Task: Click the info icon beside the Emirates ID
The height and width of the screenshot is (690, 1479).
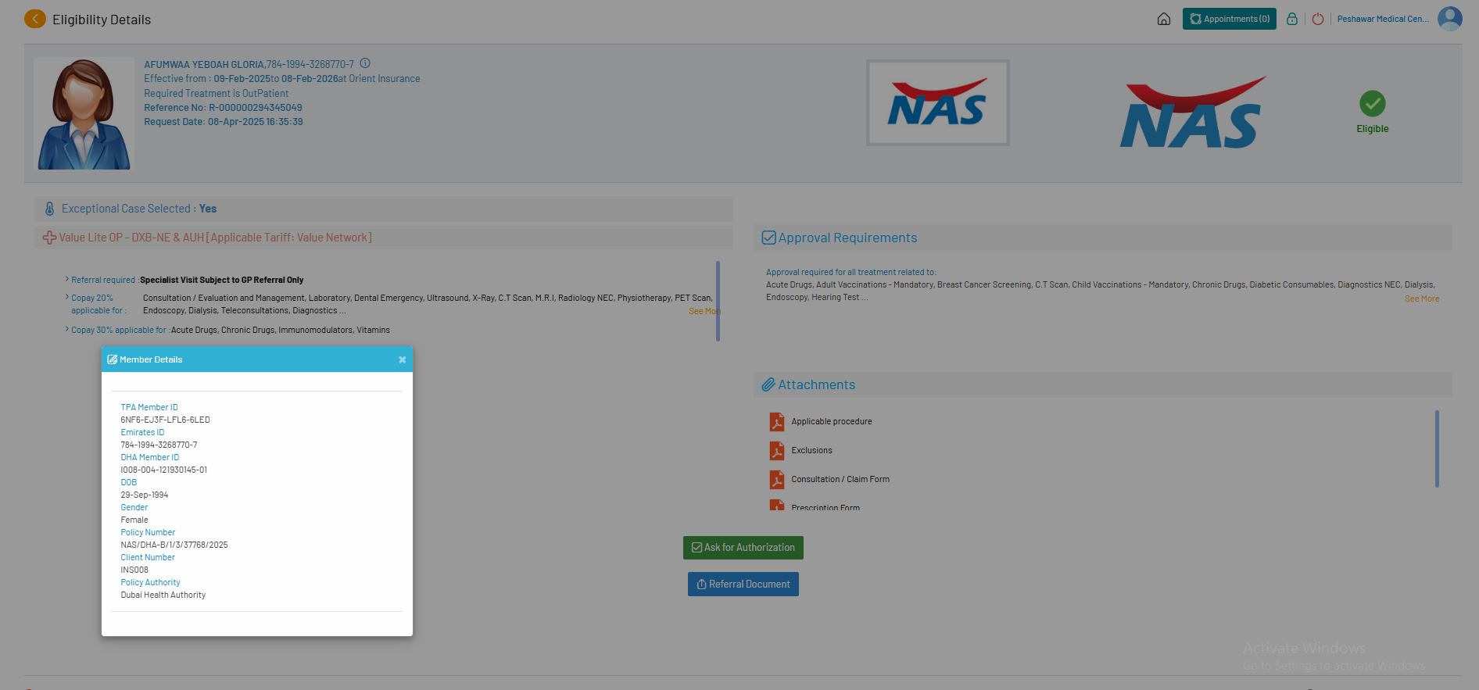Action: coord(365,63)
